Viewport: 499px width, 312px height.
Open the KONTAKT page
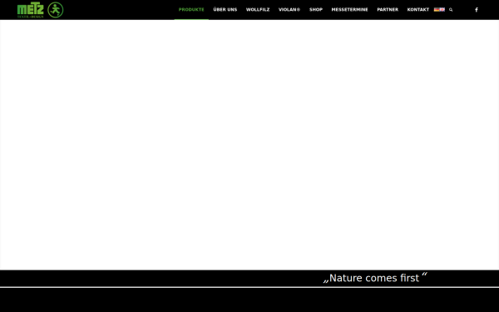click(417, 9)
